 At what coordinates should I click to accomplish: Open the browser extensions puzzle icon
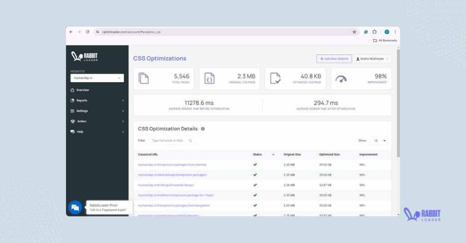click(x=375, y=32)
